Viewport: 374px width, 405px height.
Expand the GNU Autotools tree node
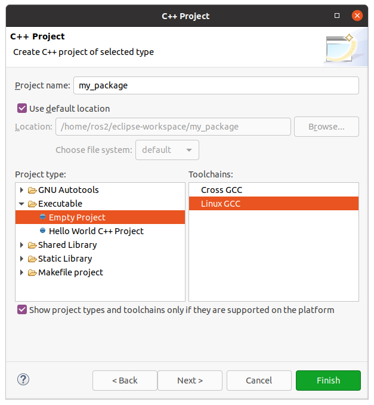click(x=22, y=190)
